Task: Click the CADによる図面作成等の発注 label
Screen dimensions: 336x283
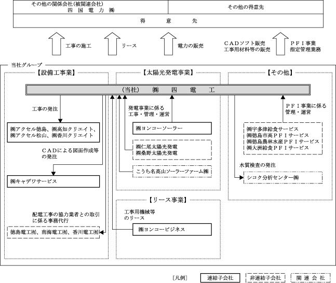Action: pos(70,153)
